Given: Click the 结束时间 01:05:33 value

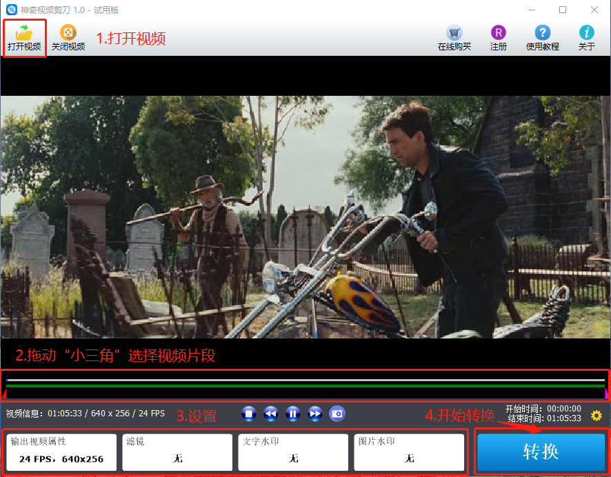Looking at the screenshot, I should [564, 418].
